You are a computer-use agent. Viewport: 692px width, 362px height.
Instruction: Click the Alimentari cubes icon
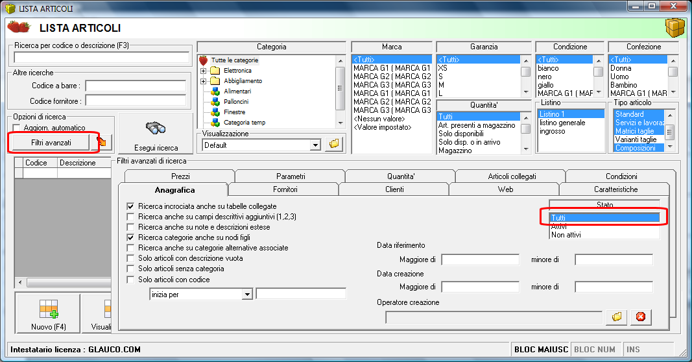[215, 91]
